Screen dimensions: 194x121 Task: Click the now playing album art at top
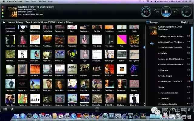(12, 12)
